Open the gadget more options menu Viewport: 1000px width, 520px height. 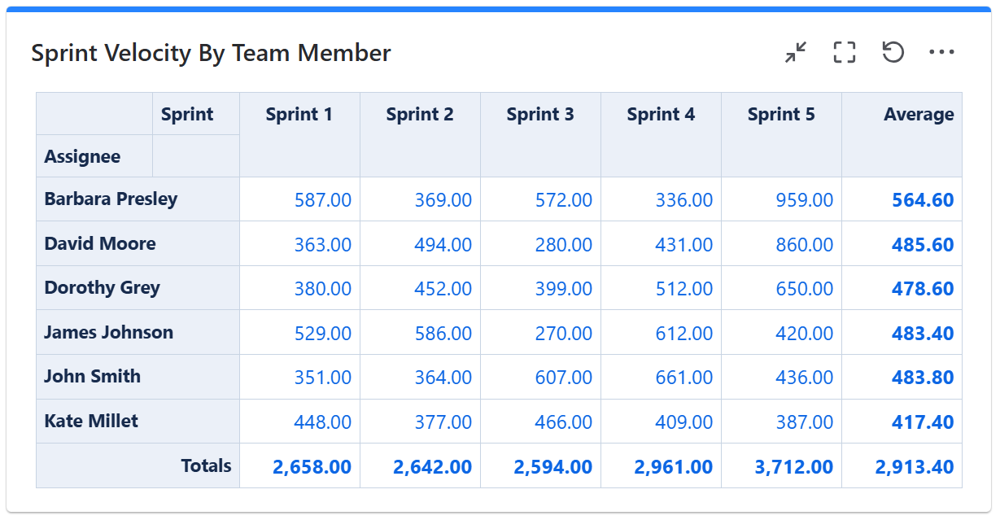point(941,53)
